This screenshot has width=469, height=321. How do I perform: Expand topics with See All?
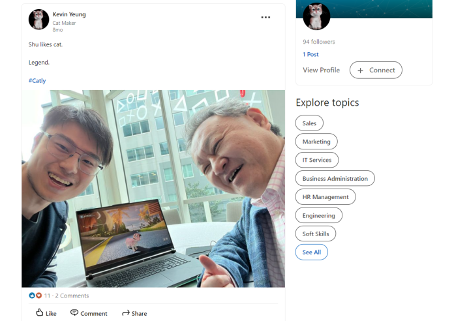coord(312,252)
